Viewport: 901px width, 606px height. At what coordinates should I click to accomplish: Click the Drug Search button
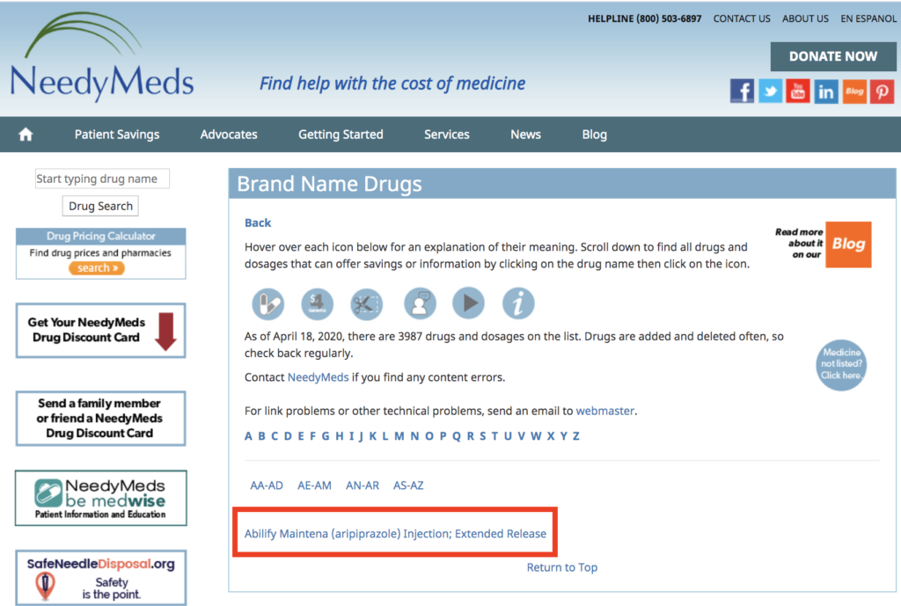pos(100,206)
